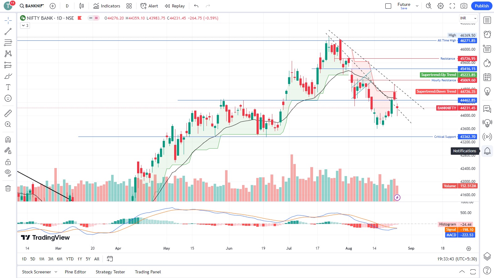This screenshot has height=278, width=494.
Task: Select the crosshair cursor tool
Action: tap(8, 21)
